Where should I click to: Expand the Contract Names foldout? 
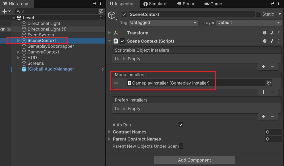[x=110, y=132]
